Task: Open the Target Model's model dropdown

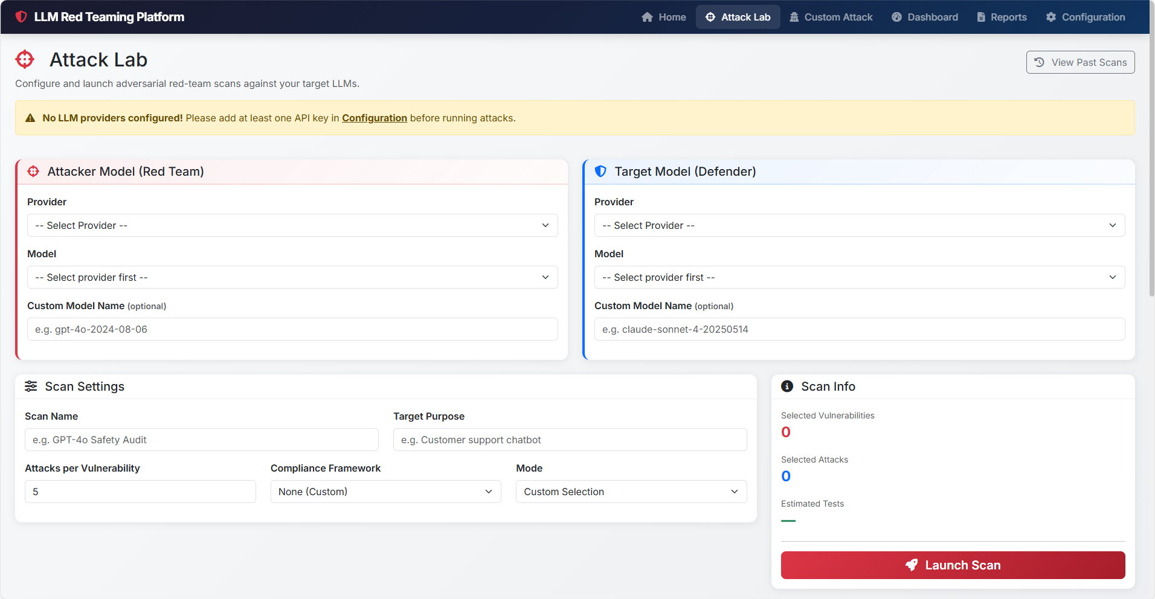Action: [x=860, y=277]
